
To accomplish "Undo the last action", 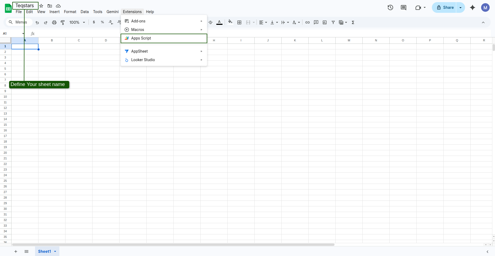I will pyautogui.click(x=37, y=22).
